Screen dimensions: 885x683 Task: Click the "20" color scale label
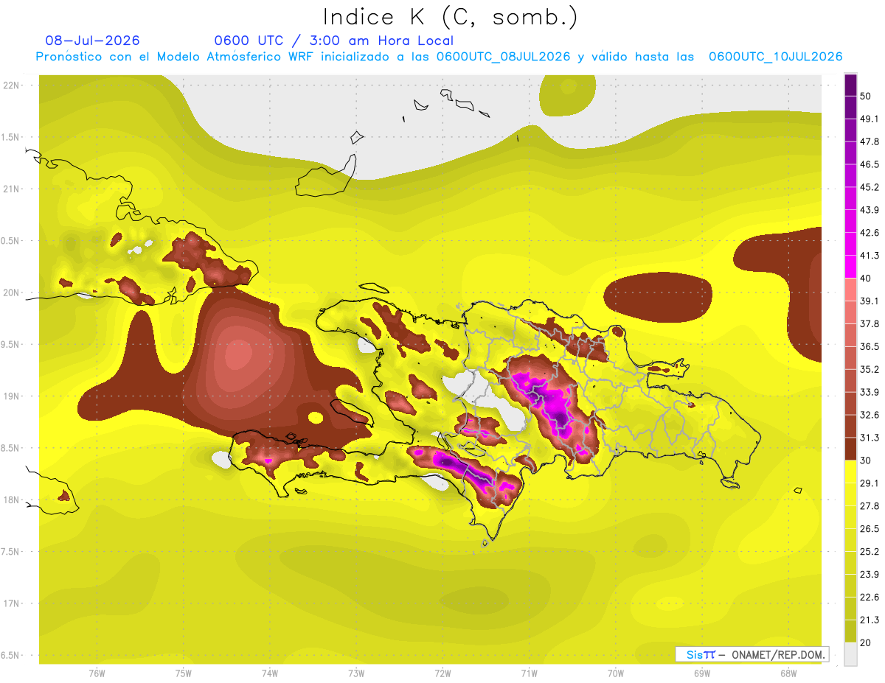click(867, 642)
